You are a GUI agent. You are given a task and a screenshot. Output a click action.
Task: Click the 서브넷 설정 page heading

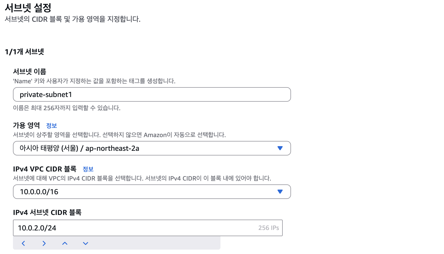28,8
